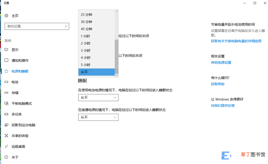The image size is (268, 164).
Task: Choose 4 小时 in the dropdown list
Action: click(97, 58)
